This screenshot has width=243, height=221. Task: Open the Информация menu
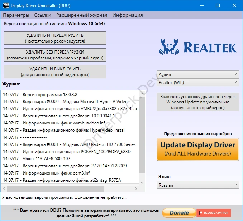[x=128, y=15]
